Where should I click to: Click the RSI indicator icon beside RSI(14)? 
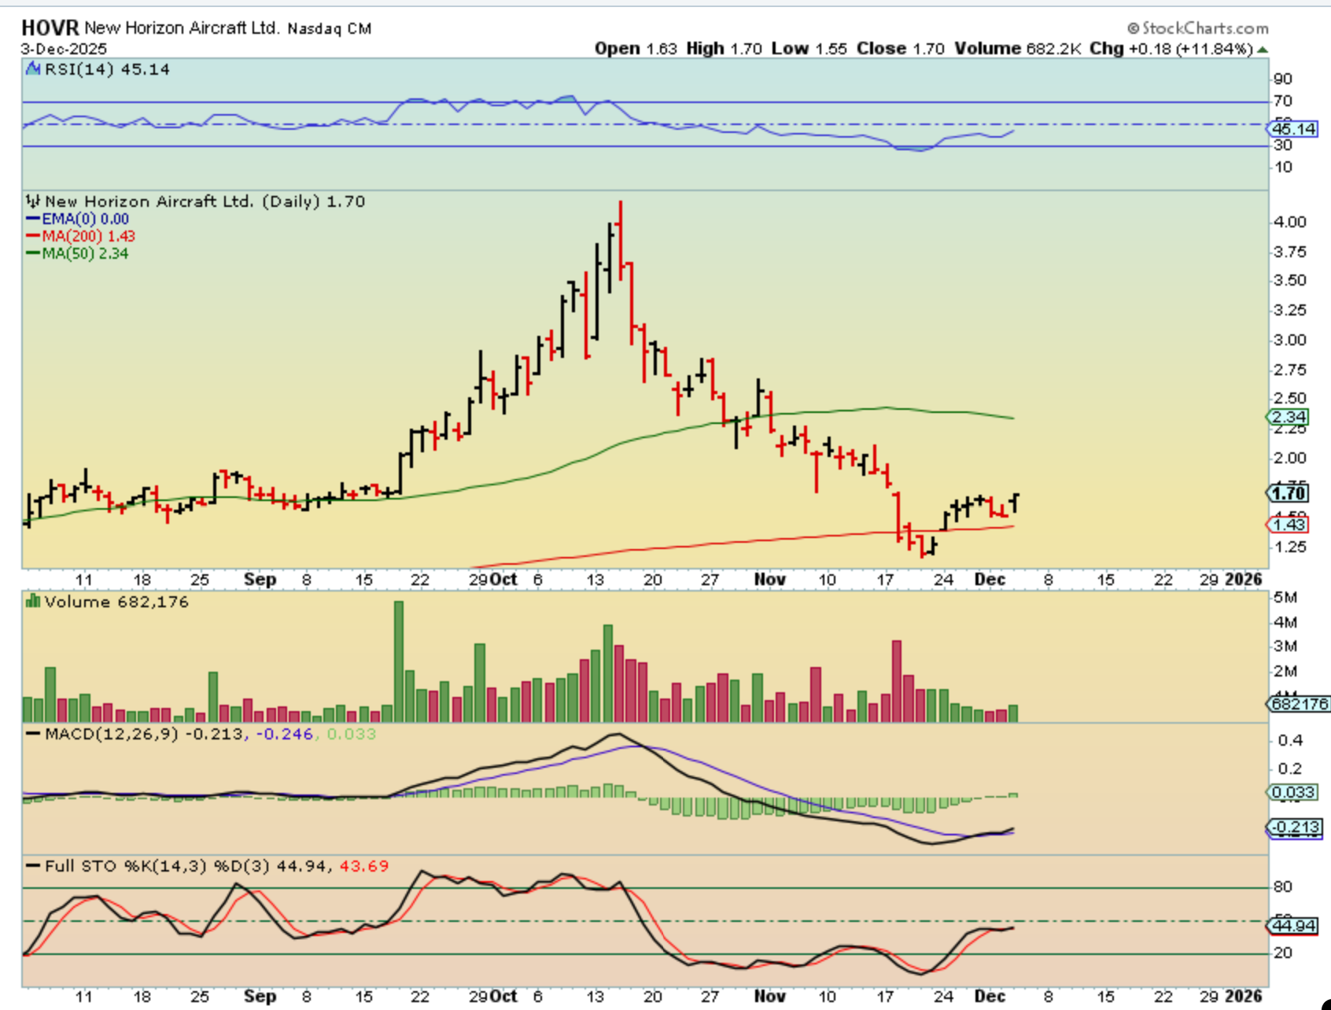tap(33, 69)
